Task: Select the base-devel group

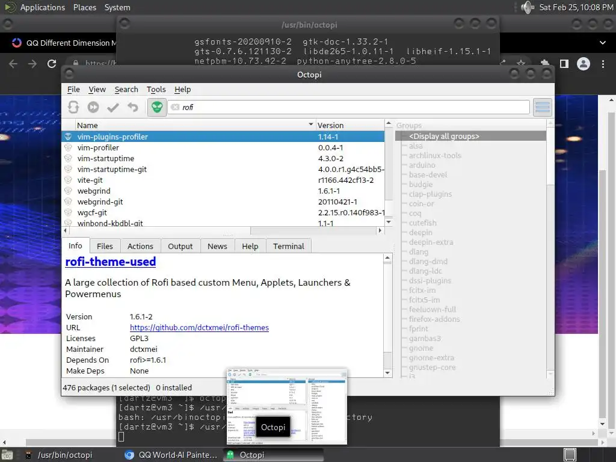Action: click(x=428, y=175)
